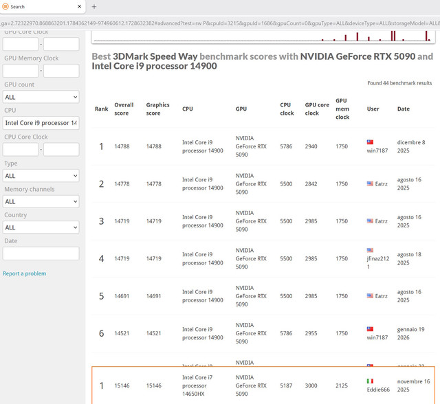Open the Country dropdown
Viewport: 440px width, 404px height.
[x=41, y=227]
